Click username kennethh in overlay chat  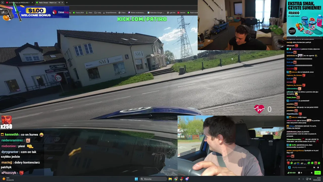[x=12, y=135]
